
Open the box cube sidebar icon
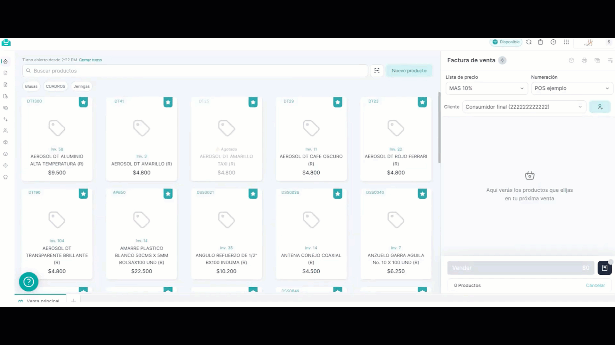point(5,142)
